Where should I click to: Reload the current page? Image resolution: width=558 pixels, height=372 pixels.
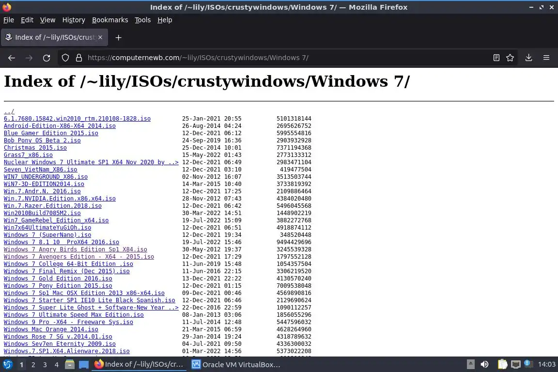pos(46,58)
